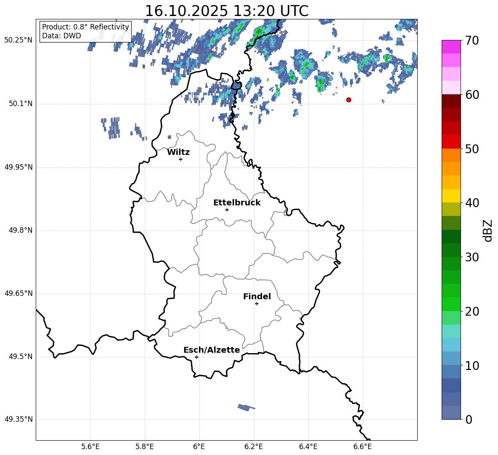Click the Esch/Alzette city label
Viewport: 498px width, 455px height.
click(212, 350)
